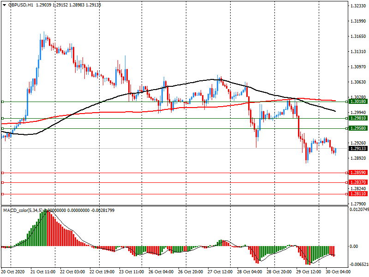Viewport: 369px width, 277px height.
Task: Select the 22 Oct 03:00 time label
Action: pyautogui.click(x=72, y=271)
